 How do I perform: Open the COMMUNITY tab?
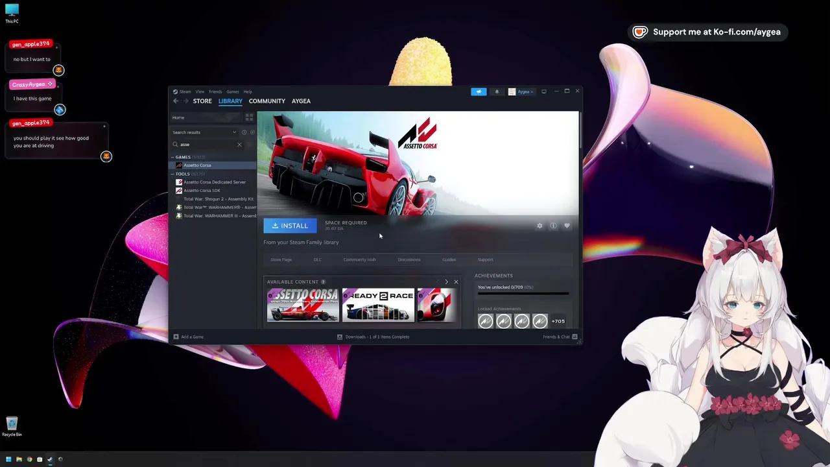point(267,101)
